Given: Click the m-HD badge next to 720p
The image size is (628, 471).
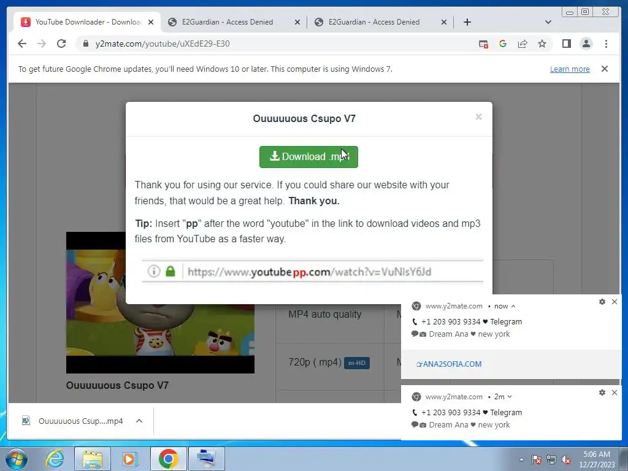Looking at the screenshot, I should [356, 363].
